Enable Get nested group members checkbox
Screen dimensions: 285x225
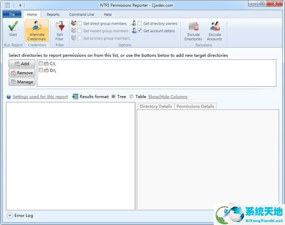[80, 30]
